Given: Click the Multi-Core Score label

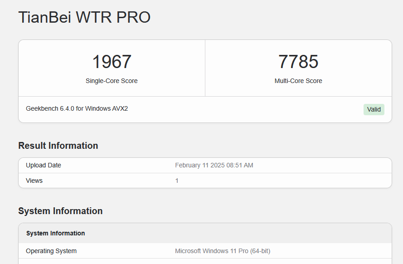Looking at the screenshot, I should point(298,81).
